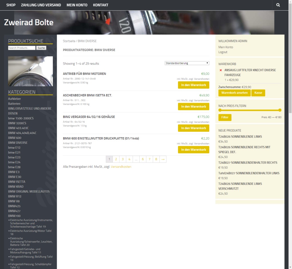Open the Aufkleber category
Viewport: 292px width, 269px height.
click(x=14, y=99)
